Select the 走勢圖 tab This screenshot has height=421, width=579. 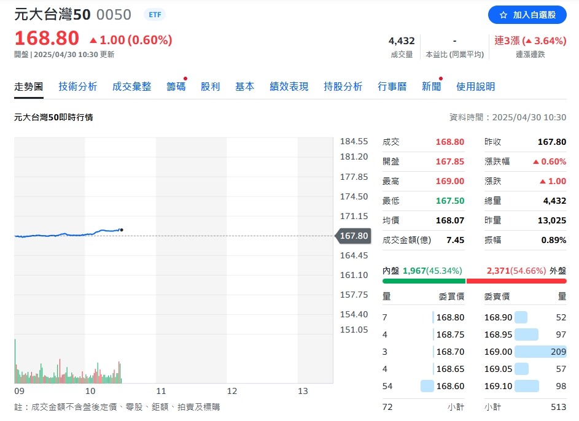click(x=28, y=87)
